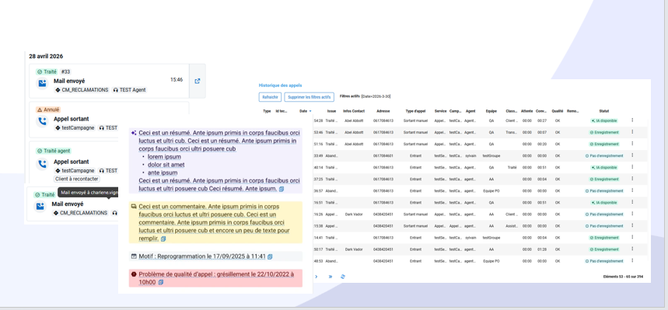The height and width of the screenshot is (310, 668).
Task: Open the Historique des appels heading link
Action: coord(280,85)
